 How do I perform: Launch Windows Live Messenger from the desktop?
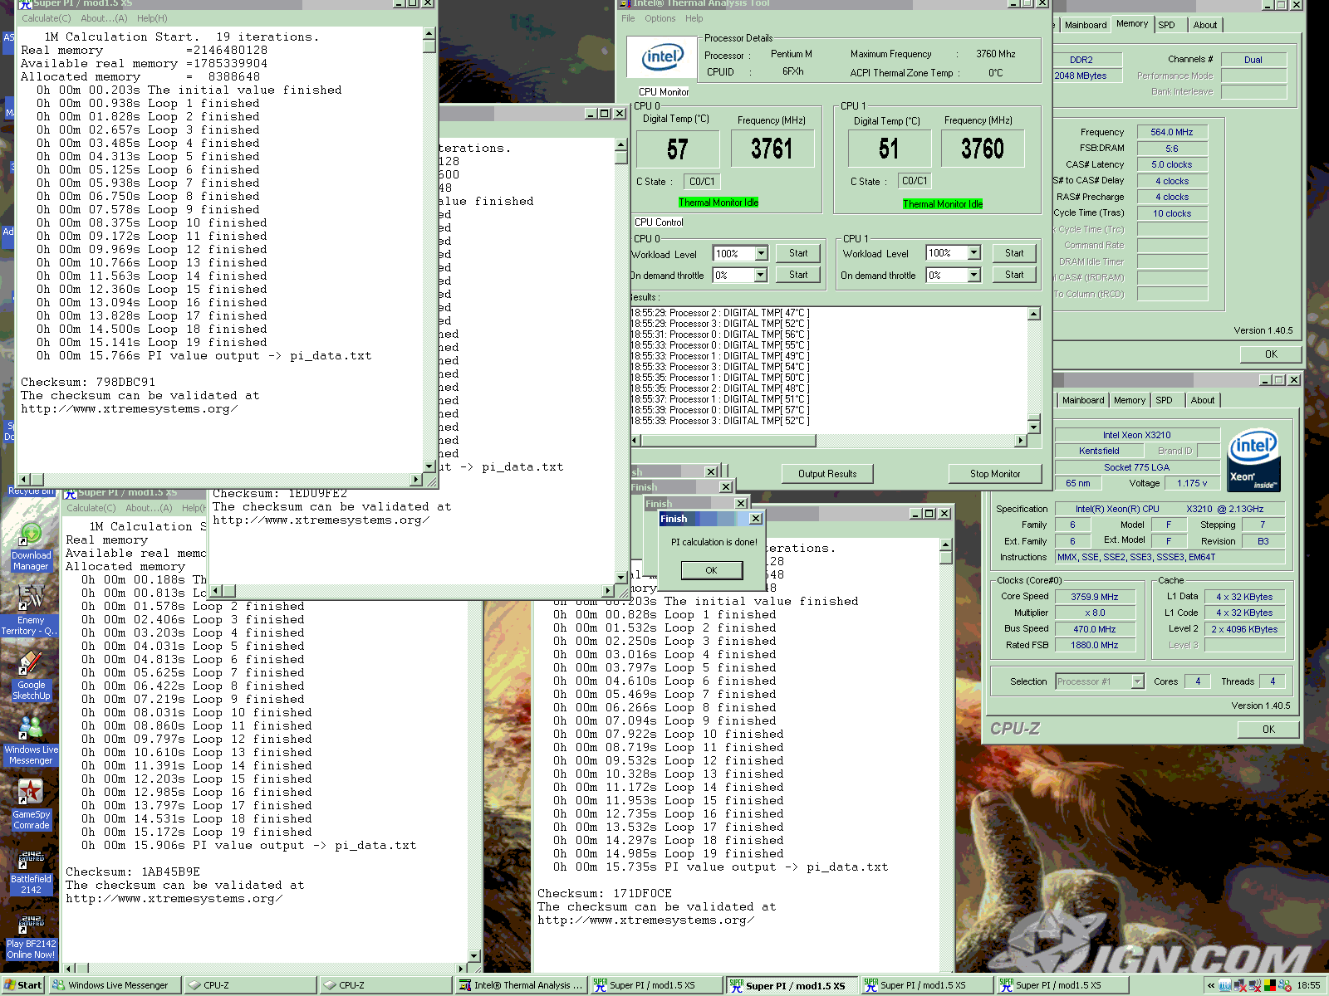(x=31, y=740)
